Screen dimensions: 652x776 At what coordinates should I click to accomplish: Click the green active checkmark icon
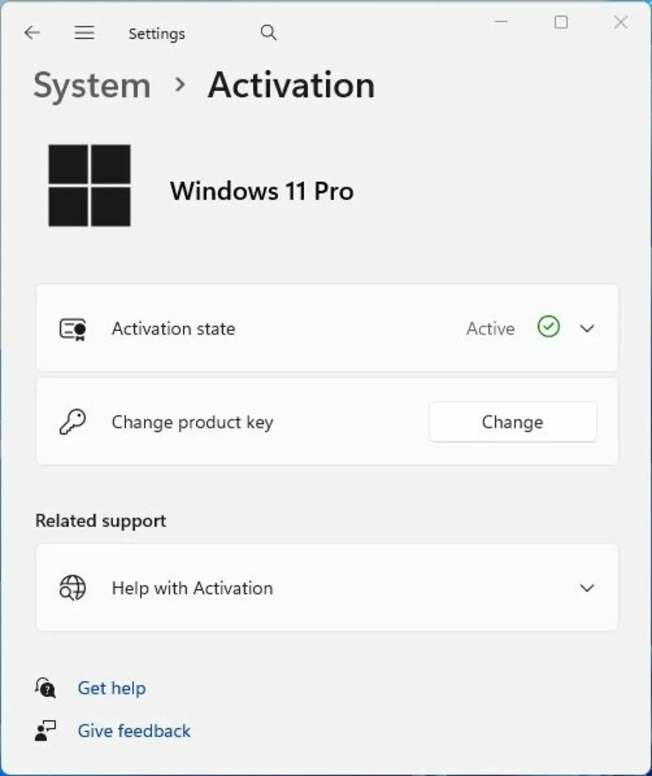coord(548,328)
